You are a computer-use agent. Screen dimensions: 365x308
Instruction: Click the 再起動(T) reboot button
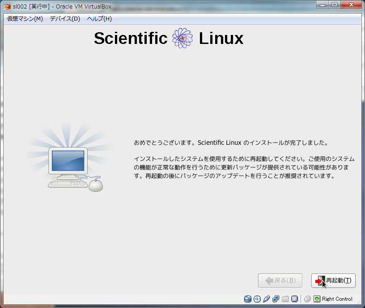(333, 281)
